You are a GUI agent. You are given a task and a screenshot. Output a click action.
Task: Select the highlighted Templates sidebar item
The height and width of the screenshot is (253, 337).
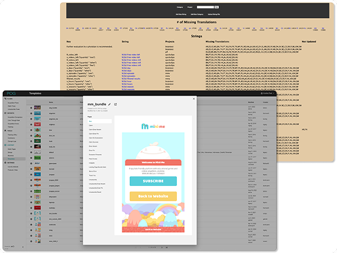point(15,159)
